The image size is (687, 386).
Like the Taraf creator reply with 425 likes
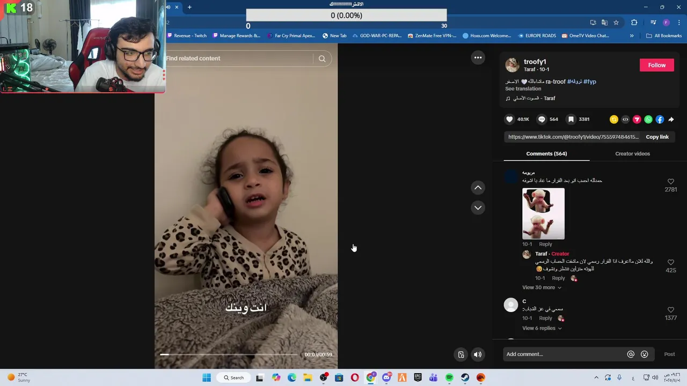(671, 262)
